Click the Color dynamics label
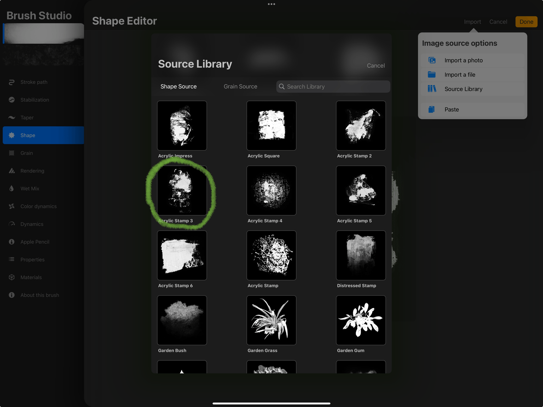Viewport: 543px width, 407px height. tap(39, 206)
